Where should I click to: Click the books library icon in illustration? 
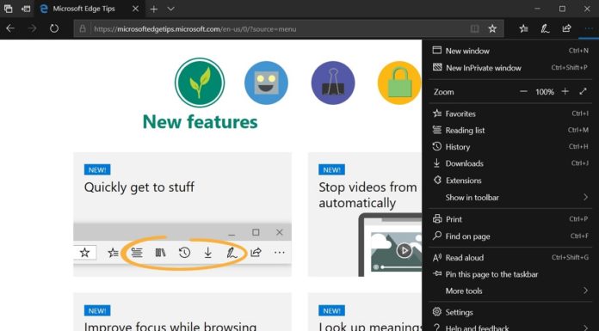(x=161, y=253)
